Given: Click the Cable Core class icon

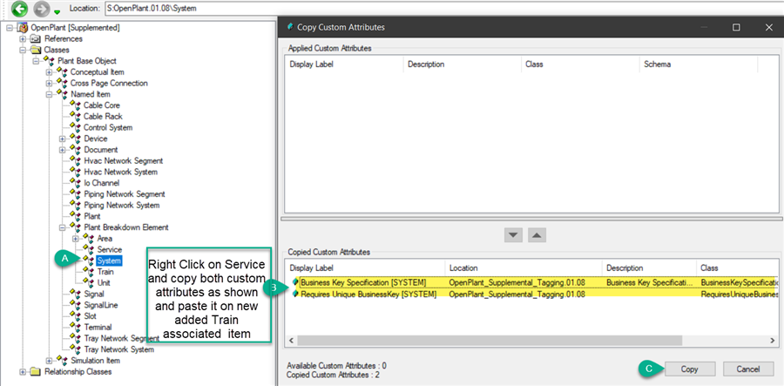Looking at the screenshot, I should [x=76, y=105].
